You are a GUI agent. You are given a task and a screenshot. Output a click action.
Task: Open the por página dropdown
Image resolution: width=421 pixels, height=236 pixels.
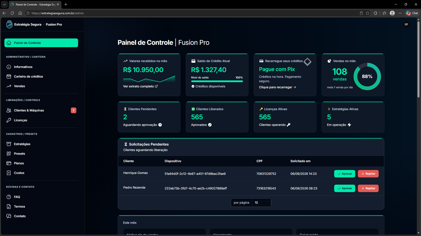(x=261, y=203)
